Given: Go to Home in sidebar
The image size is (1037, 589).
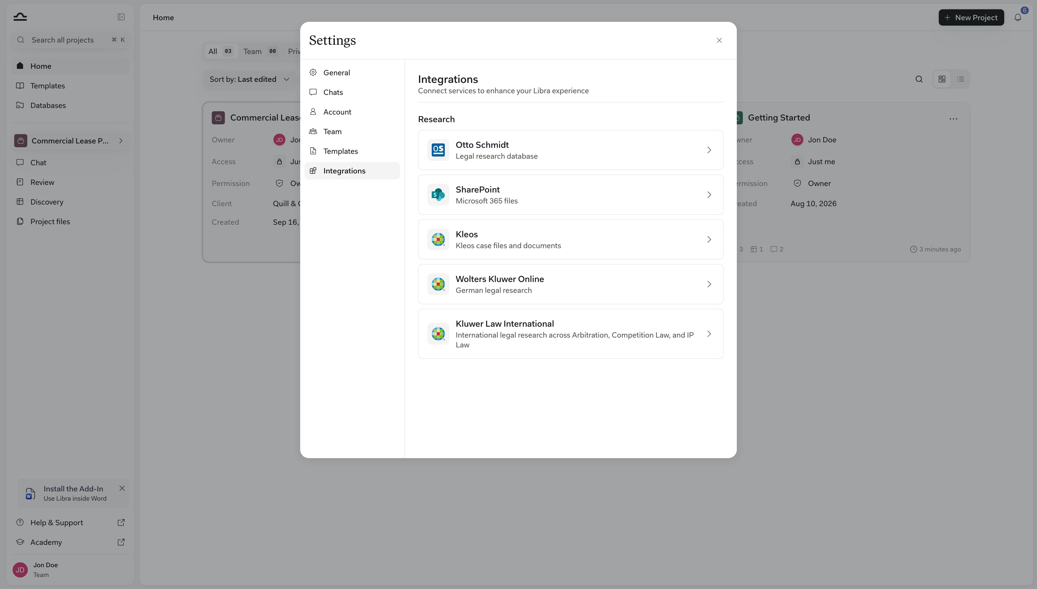Looking at the screenshot, I should point(71,66).
